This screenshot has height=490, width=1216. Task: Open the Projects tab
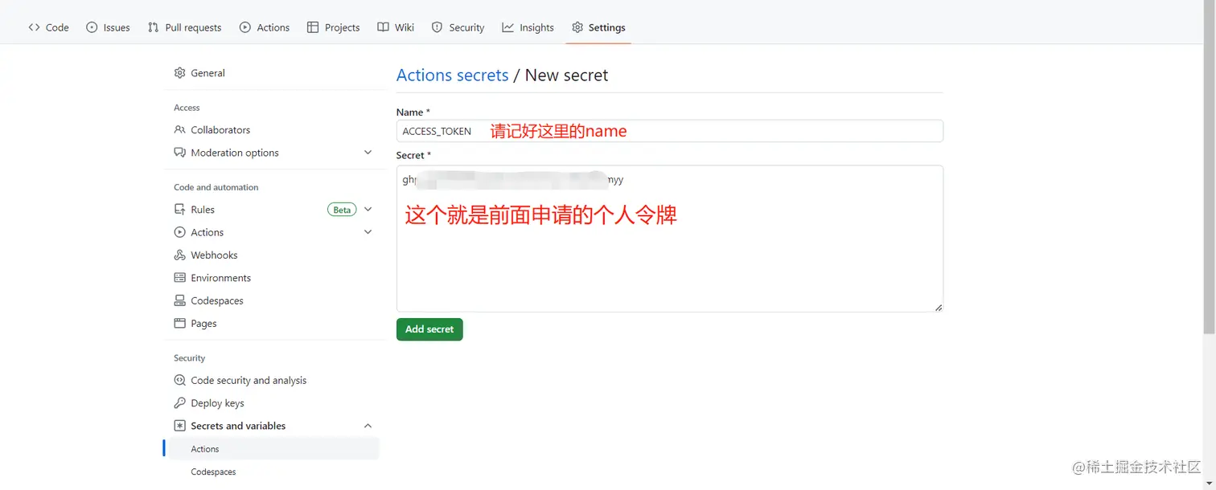click(333, 27)
